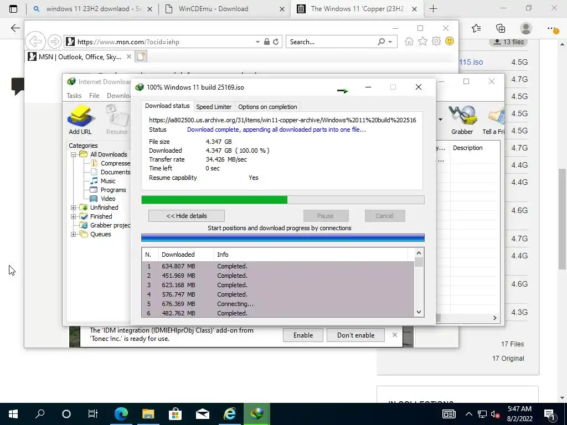This screenshot has width=567, height=425.
Task: Click Internet Explorer back arrow button
Action: [x=35, y=42]
